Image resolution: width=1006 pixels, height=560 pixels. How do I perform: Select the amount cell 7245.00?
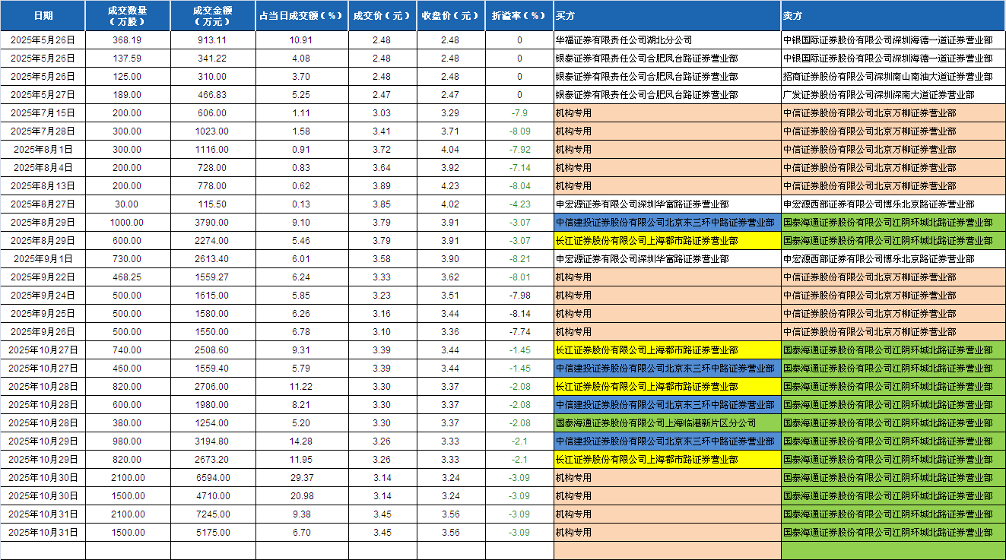pyautogui.click(x=213, y=514)
